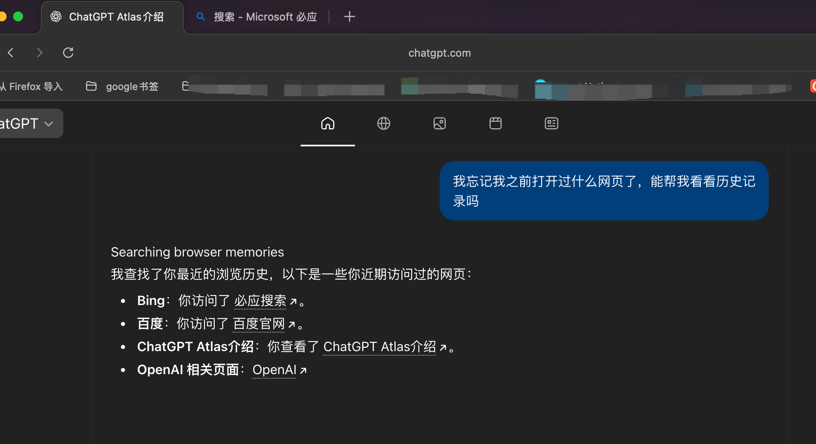Click the chatgpt.com address bar

pos(439,53)
